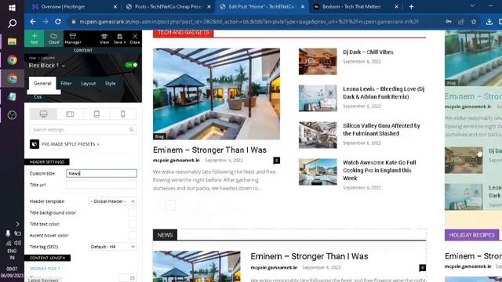Select tablet landscape viewport icon
The image size is (502, 282).
pyautogui.click(x=70, y=114)
